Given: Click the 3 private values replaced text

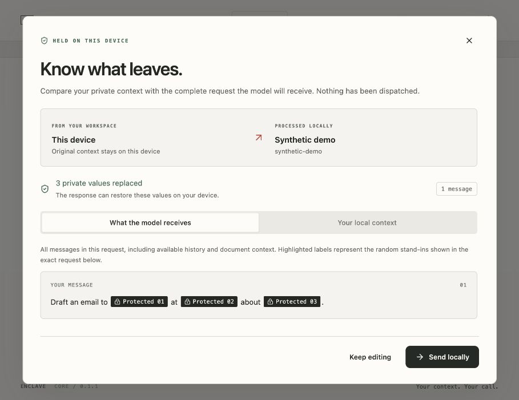Looking at the screenshot, I should (99, 183).
